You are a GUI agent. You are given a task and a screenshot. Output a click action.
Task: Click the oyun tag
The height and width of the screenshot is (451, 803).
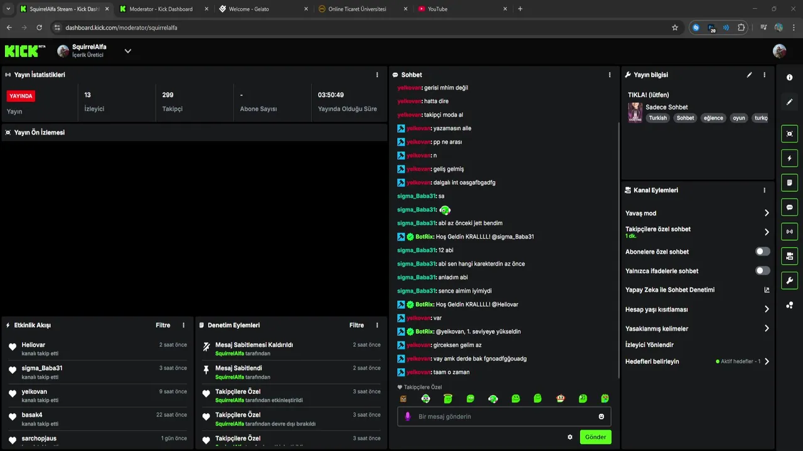pyautogui.click(x=739, y=118)
